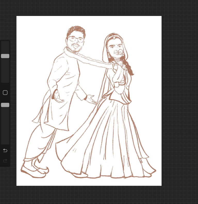The width and height of the screenshot is (198, 204).
Task: Click the brush size slider handle
Action: [5, 56]
